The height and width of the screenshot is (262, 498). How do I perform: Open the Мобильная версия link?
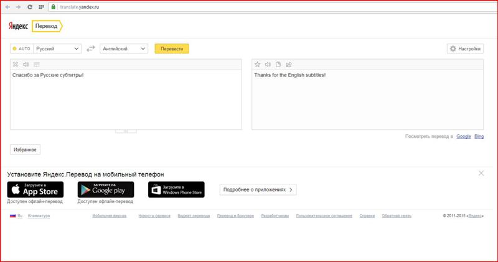tap(110, 215)
